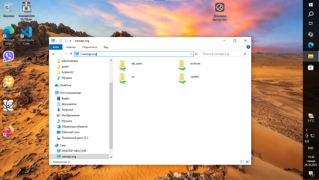
Task: Open the Файл menu
Action: tap(55, 47)
